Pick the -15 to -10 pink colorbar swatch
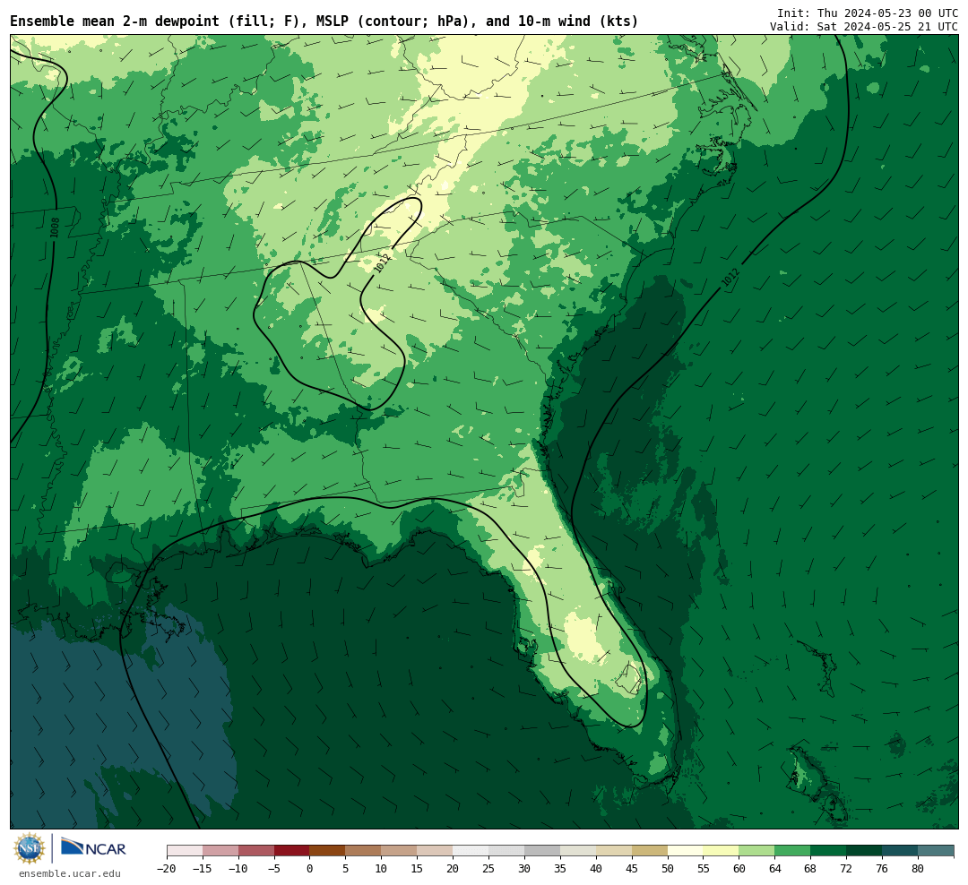 click(220, 851)
